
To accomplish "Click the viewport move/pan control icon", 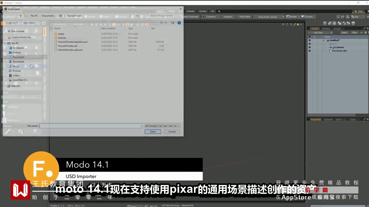I will (x=284, y=24).
